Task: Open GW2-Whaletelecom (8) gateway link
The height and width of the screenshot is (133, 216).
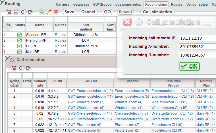Action: (86, 108)
